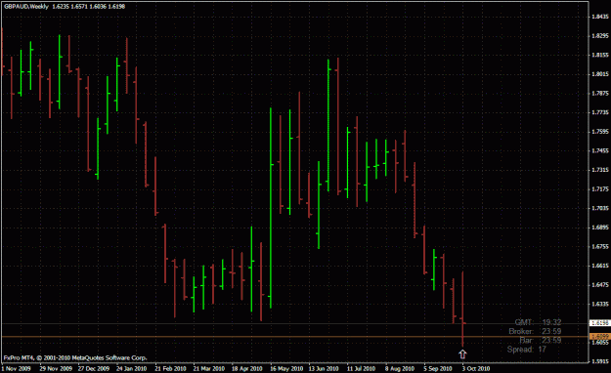Click the FxPro MT4 MetaQuotes copyright text
This screenshot has width=611, height=373.
click(75, 357)
